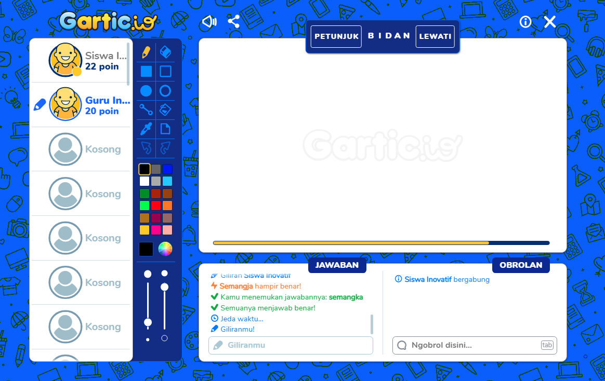Open the share room icon
Viewport: 605px width, 381px height.
[x=233, y=22]
